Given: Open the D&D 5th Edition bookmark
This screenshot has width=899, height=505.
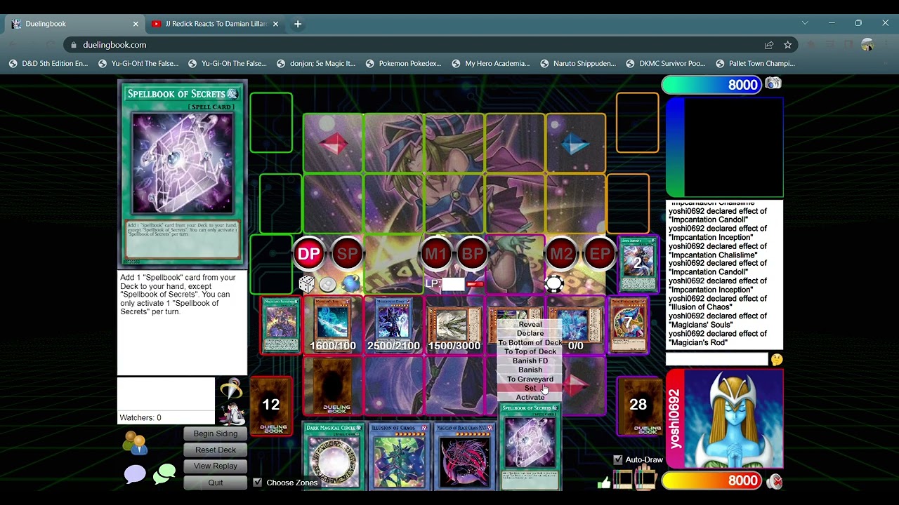Looking at the screenshot, I should tap(48, 63).
